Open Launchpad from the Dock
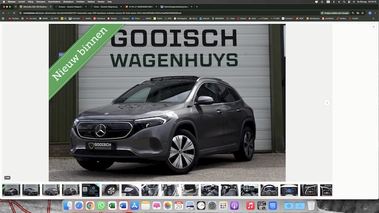The image size is (379, 213). click(223, 206)
